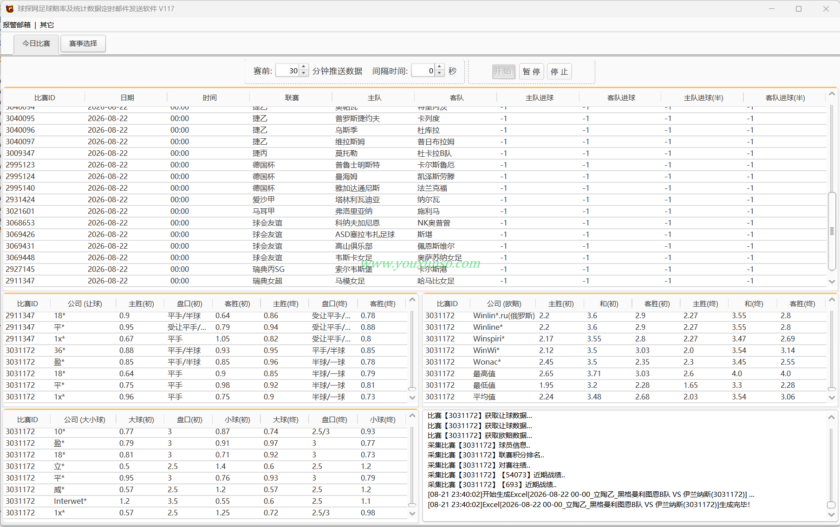Select match row 2931424 塔林利瓦迪亚
The image size is (840, 527).
[415, 200]
